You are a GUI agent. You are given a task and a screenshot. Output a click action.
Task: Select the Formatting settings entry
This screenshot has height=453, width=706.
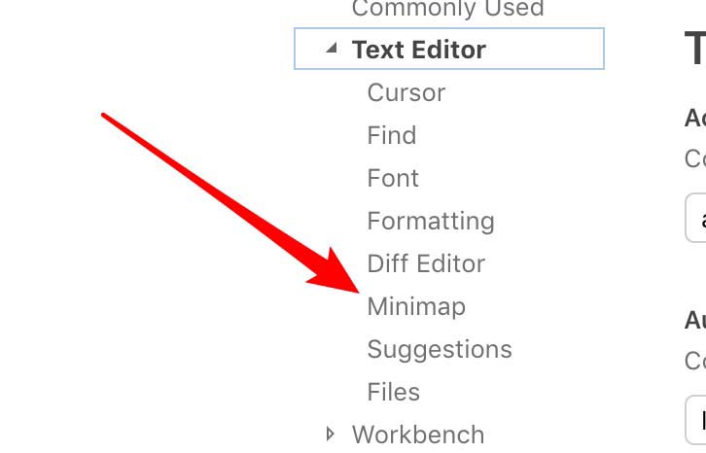(x=430, y=222)
